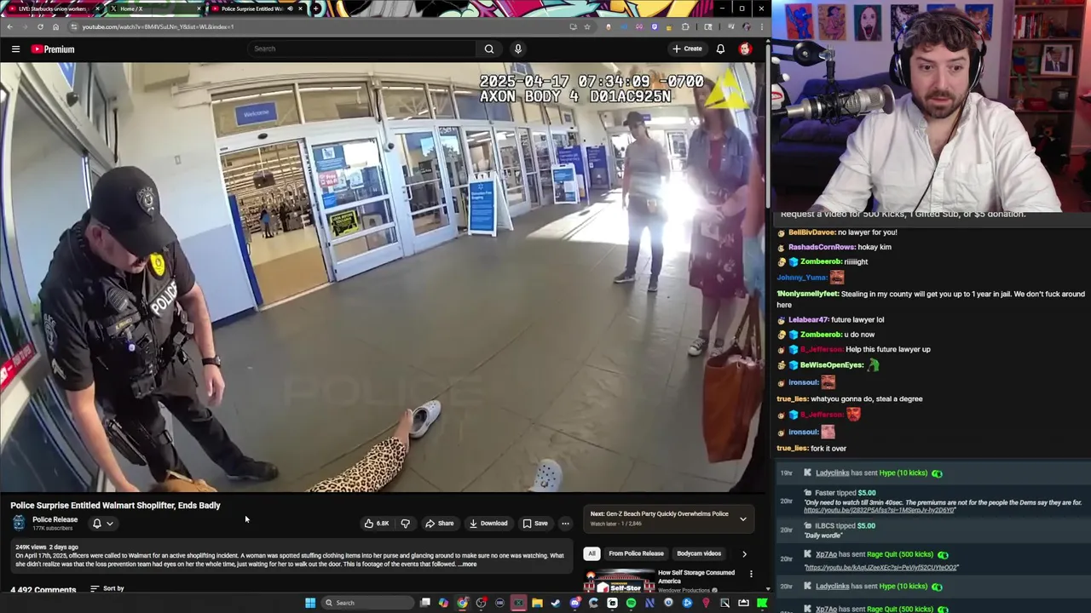Open Task View on the taskbar

[x=424, y=603]
